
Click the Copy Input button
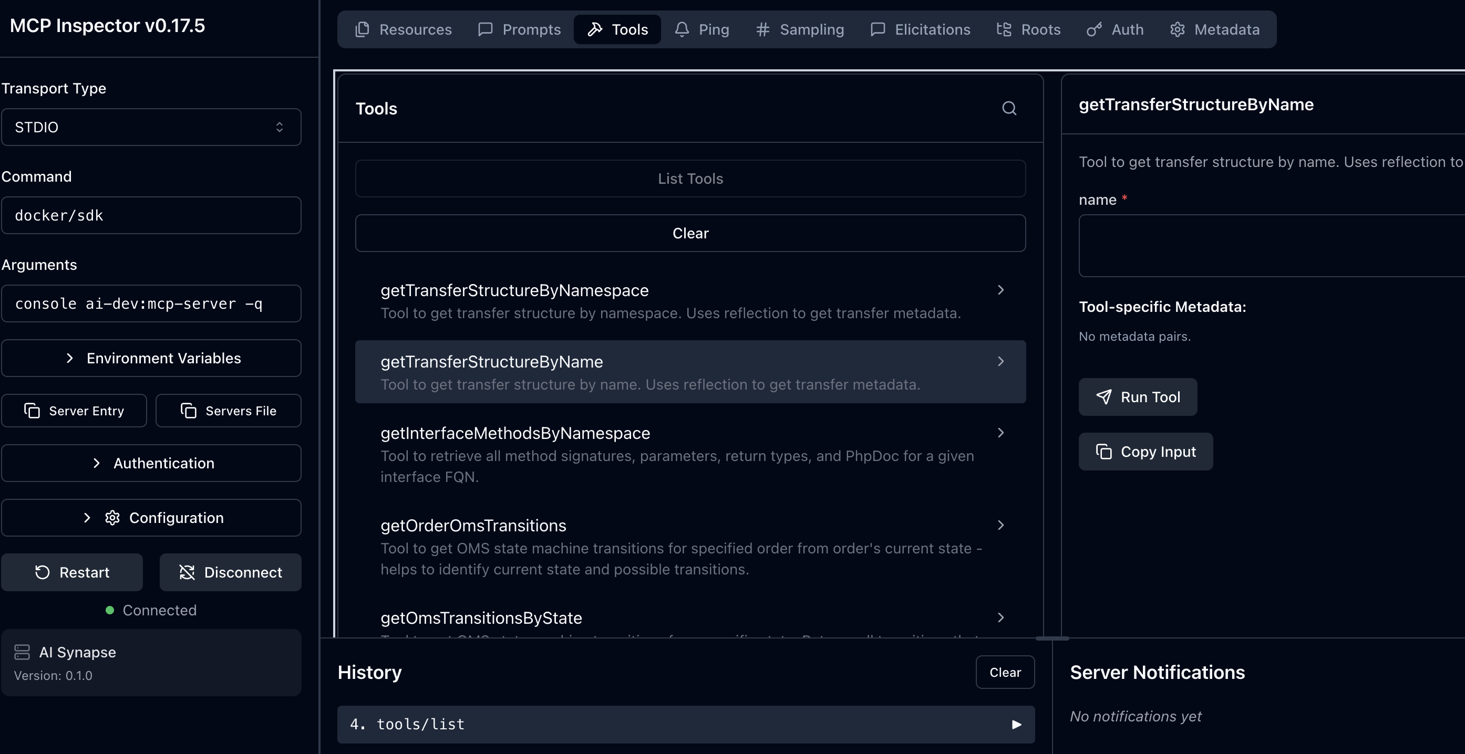tap(1146, 452)
